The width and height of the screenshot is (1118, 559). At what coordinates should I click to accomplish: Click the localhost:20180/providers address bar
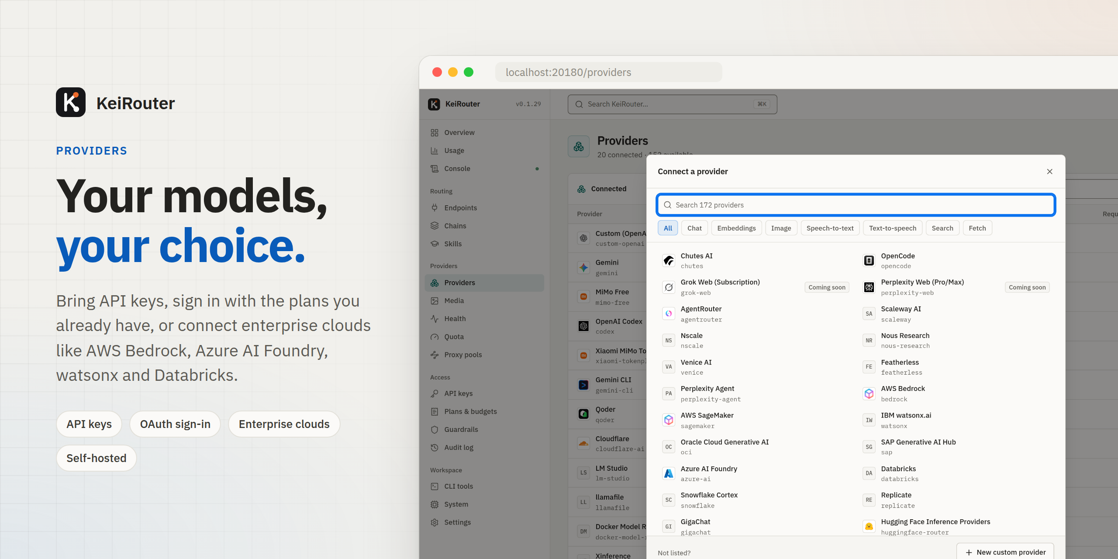pyautogui.click(x=608, y=72)
